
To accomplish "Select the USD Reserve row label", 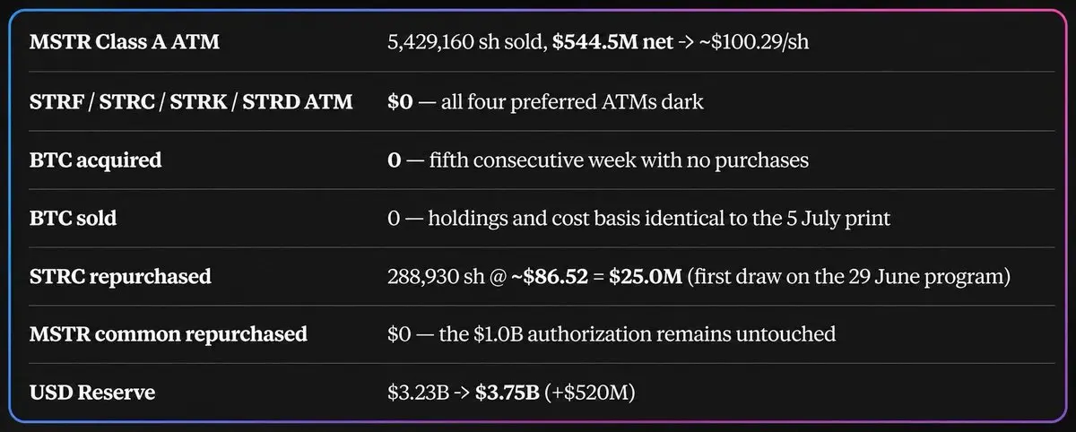I will pyautogui.click(x=91, y=393).
